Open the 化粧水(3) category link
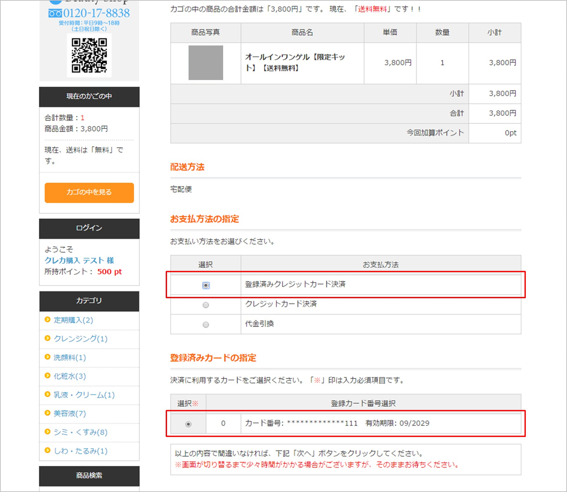Screen dimensions: 567x492 [x=70, y=376]
